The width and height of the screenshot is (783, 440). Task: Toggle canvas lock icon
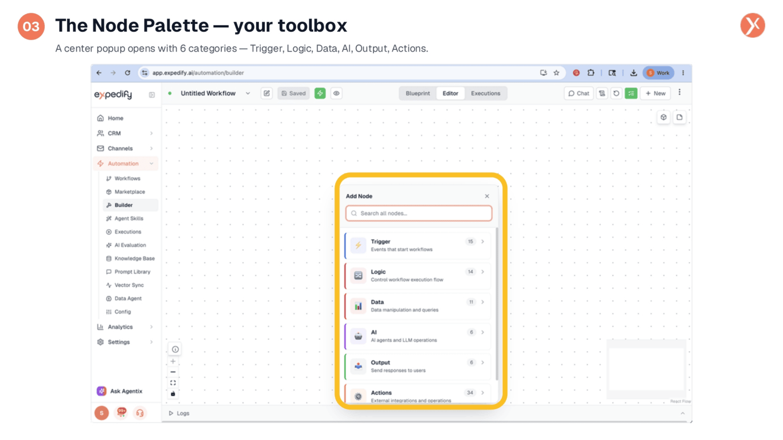(x=173, y=394)
